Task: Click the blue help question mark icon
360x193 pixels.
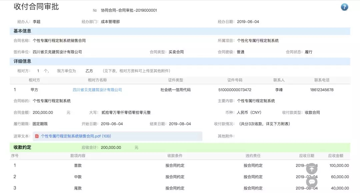Action: [344, 7]
